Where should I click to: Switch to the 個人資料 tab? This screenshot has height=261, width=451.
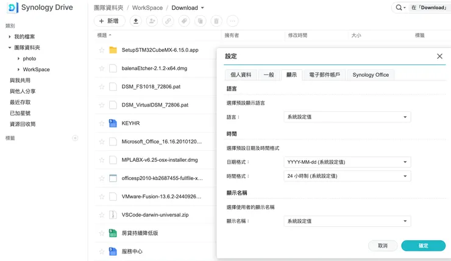click(241, 75)
